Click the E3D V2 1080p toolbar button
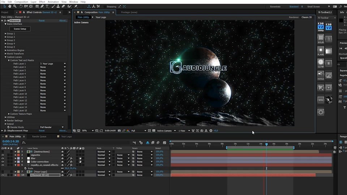The width and height of the screenshot is (347, 195). [321, 27]
